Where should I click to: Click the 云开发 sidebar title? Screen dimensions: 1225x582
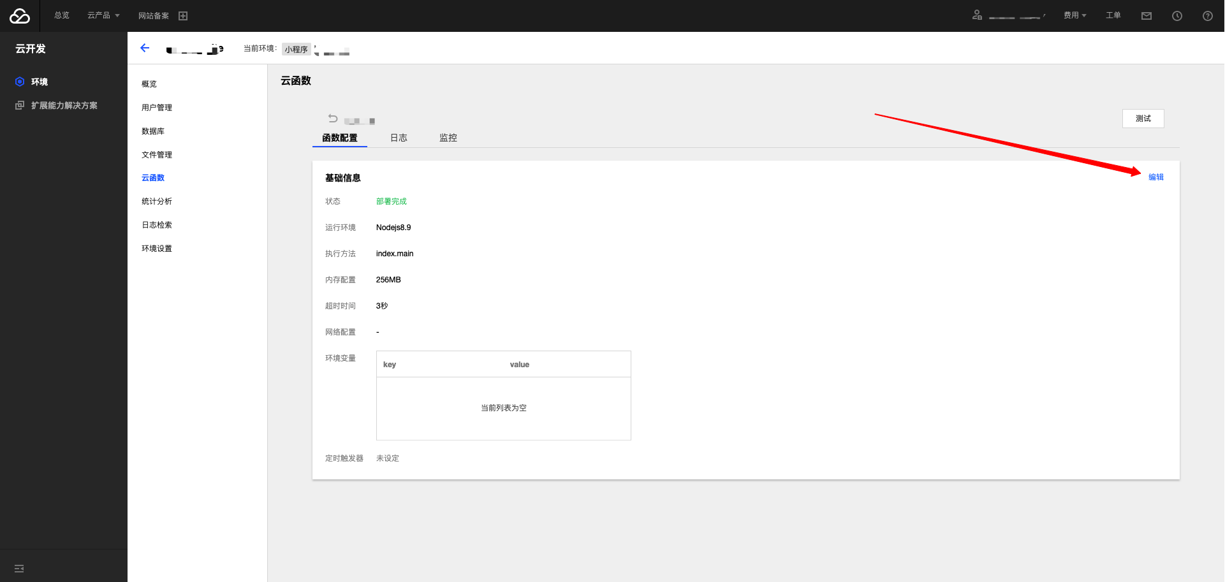pos(31,48)
